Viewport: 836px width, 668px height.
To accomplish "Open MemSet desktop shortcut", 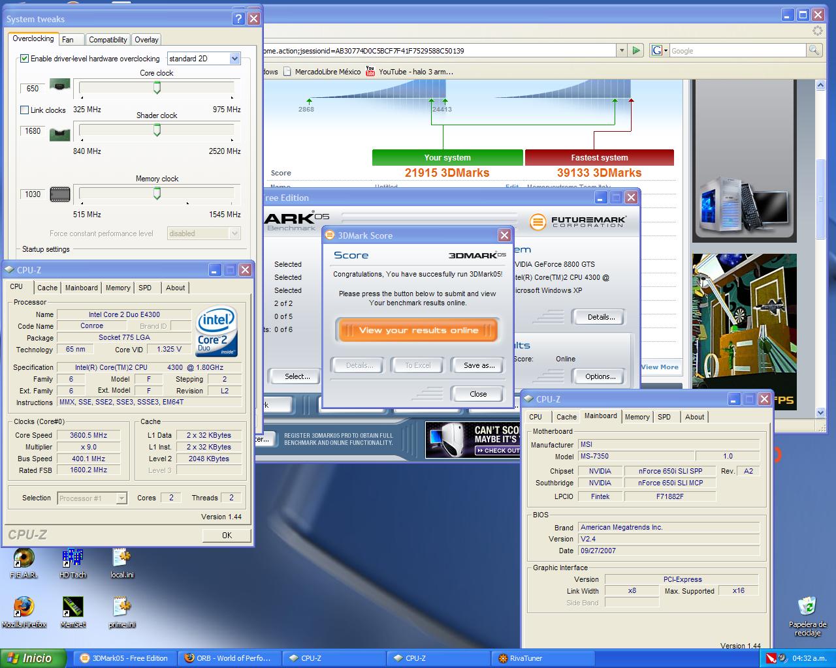I will click(72, 612).
